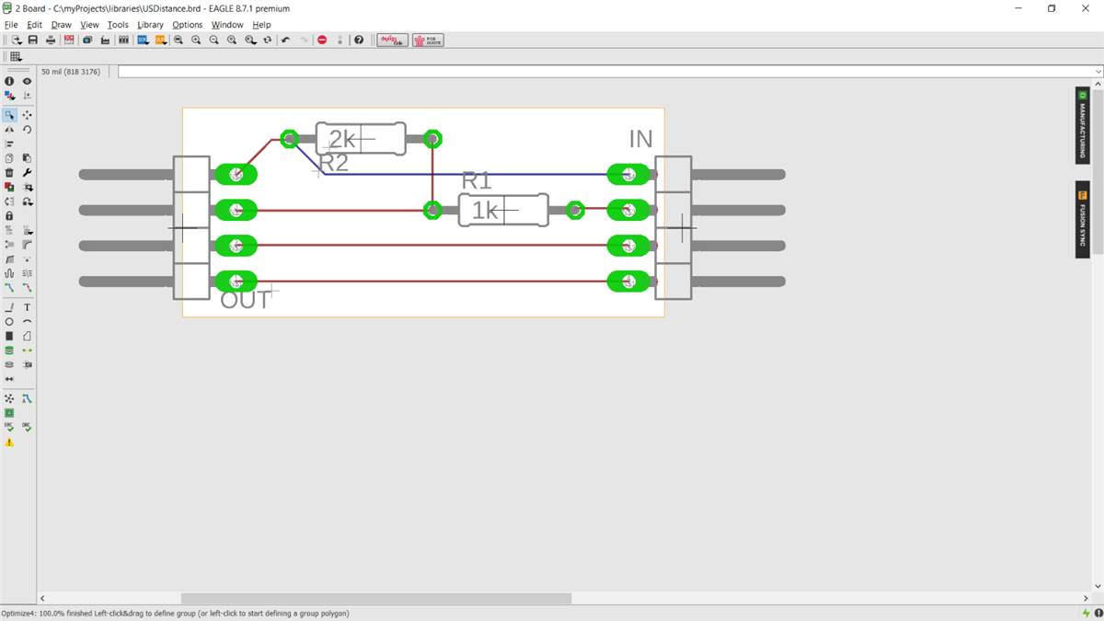The width and height of the screenshot is (1104, 621).
Task: Click the Info tool icon
Action: [x=9, y=81]
